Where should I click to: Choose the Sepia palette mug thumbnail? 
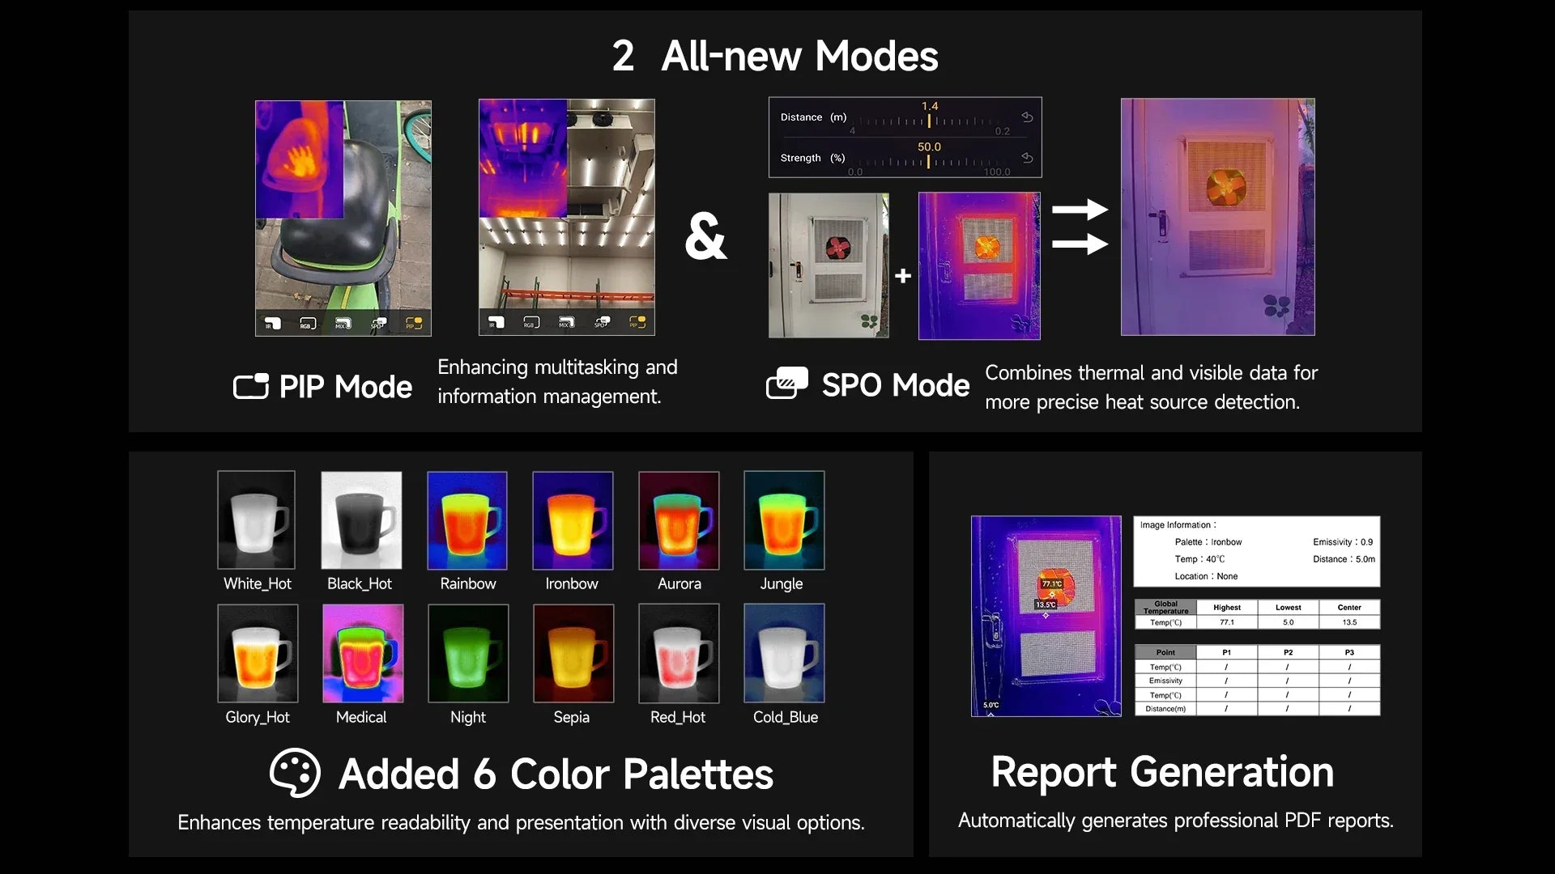pyautogui.click(x=573, y=653)
